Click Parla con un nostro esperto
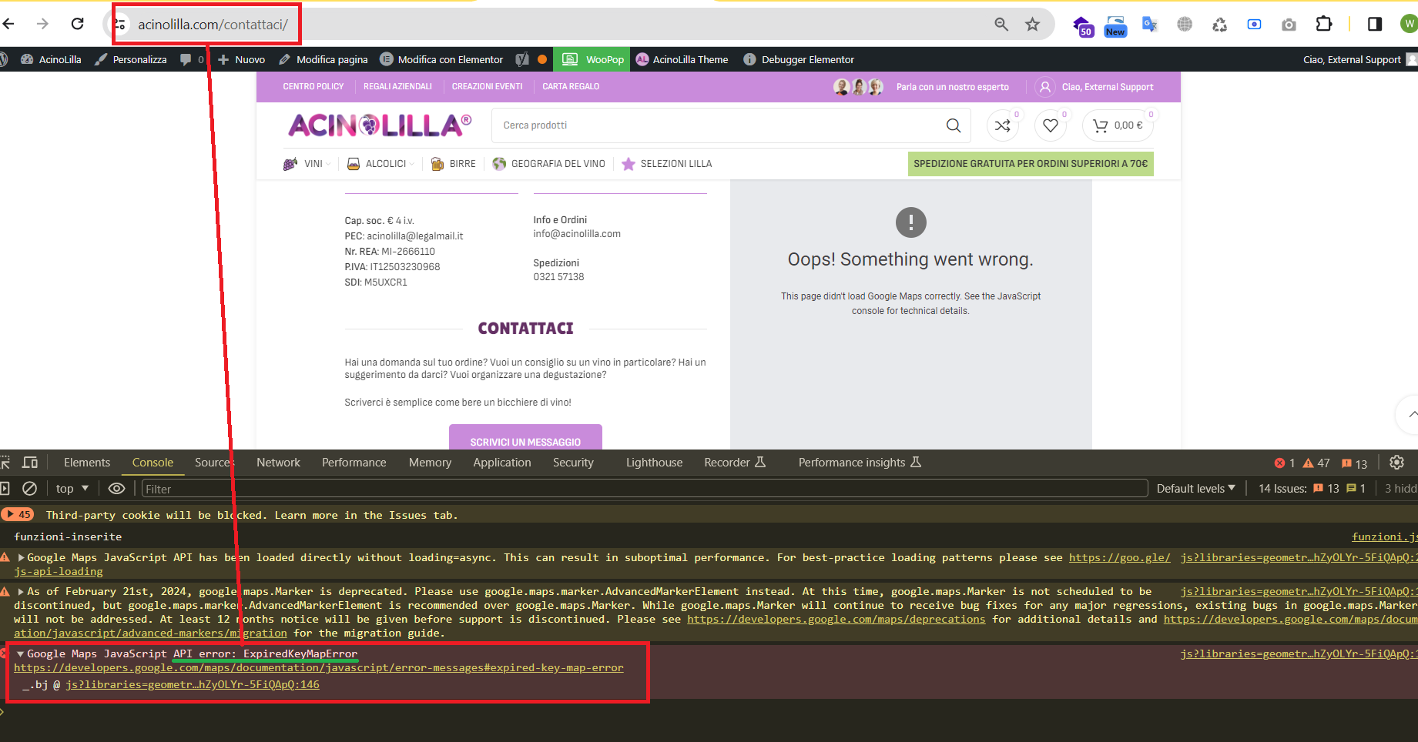This screenshot has width=1418, height=742. coord(952,87)
